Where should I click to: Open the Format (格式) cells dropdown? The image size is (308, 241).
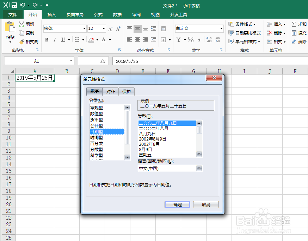point(276,41)
